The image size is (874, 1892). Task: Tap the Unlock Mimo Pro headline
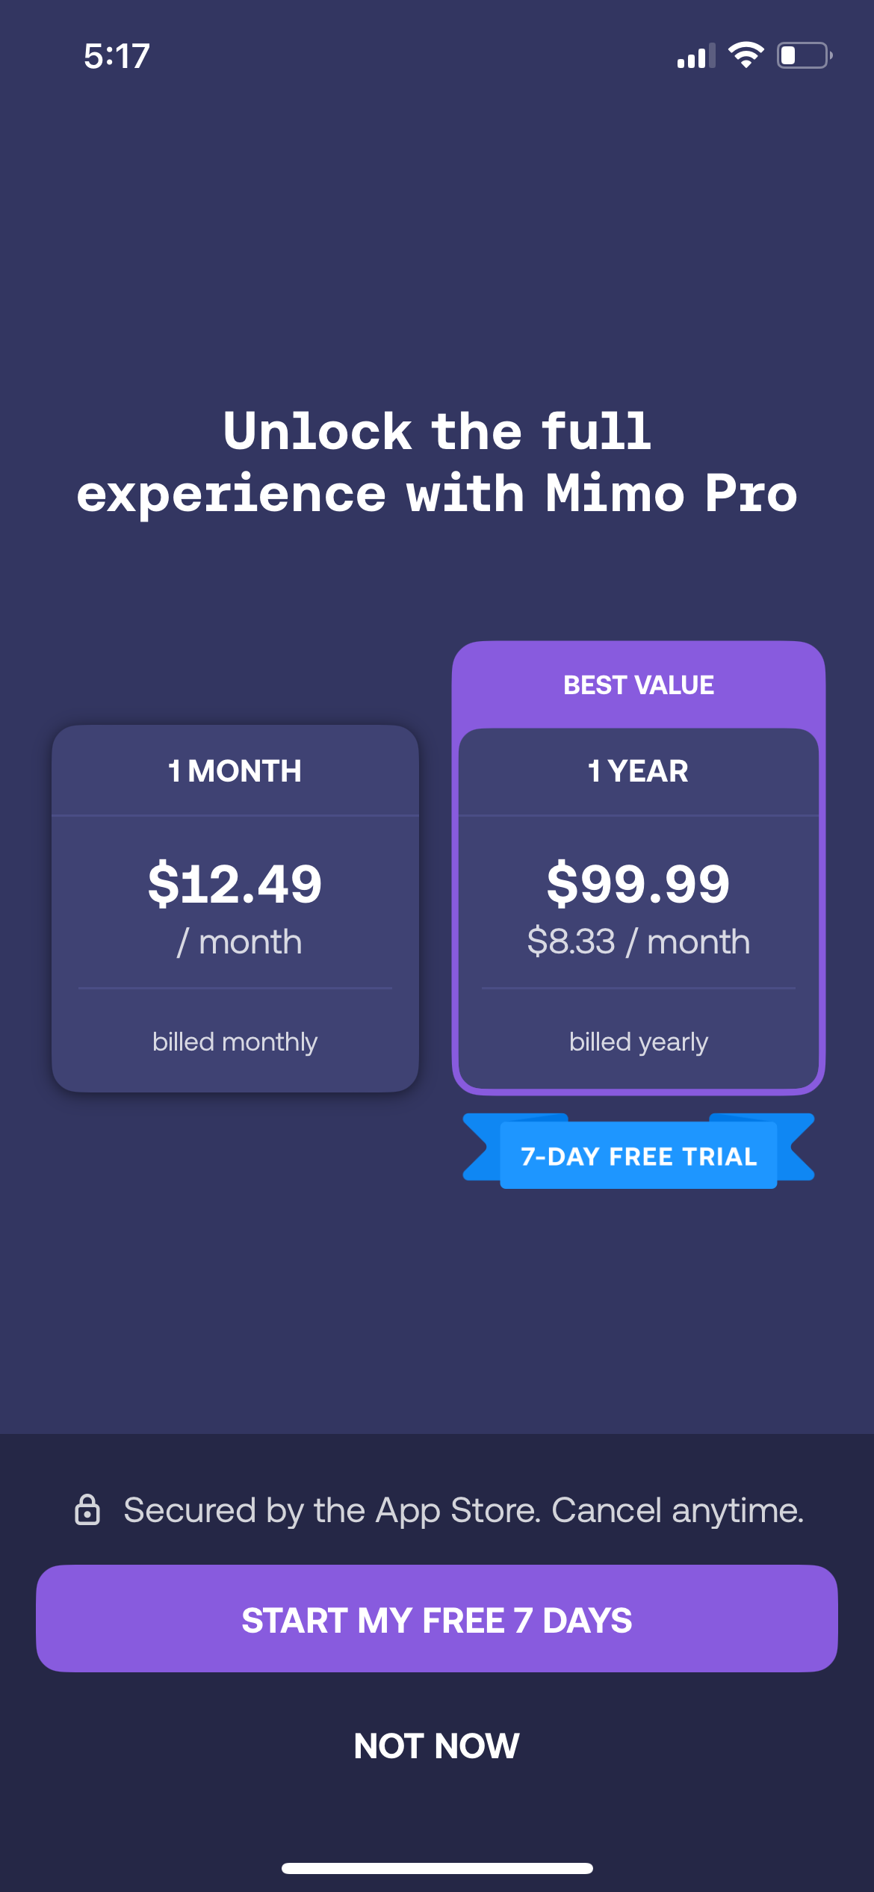(437, 462)
